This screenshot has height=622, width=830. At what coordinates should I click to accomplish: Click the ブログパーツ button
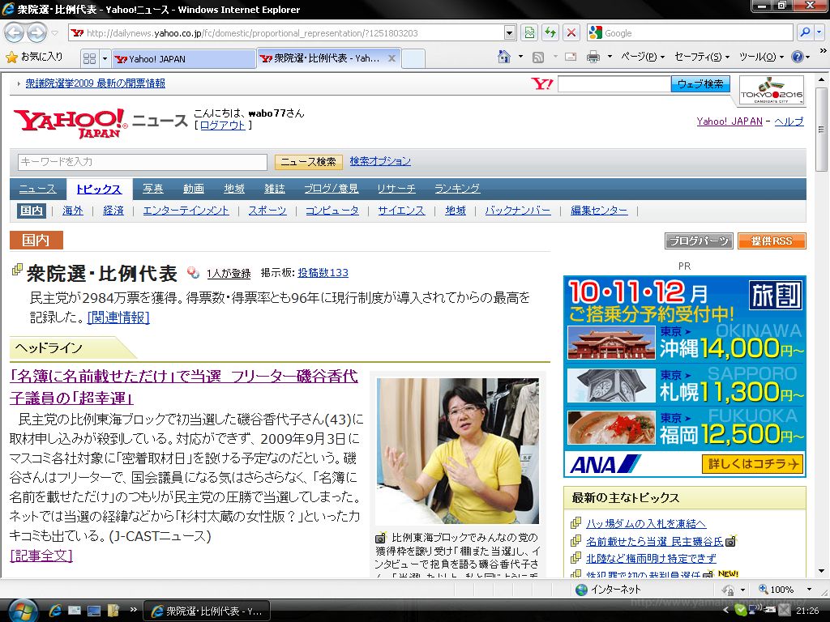coord(699,241)
